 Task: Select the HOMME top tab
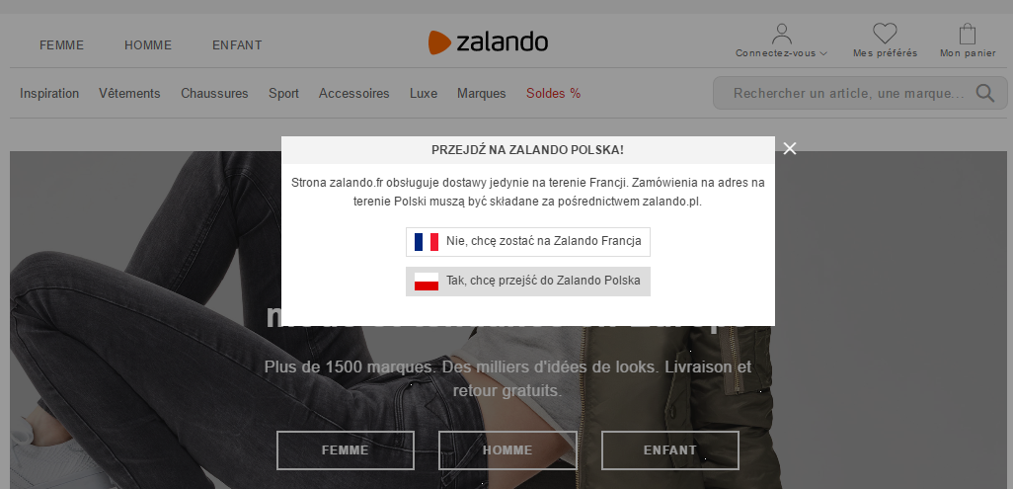pyautogui.click(x=148, y=45)
